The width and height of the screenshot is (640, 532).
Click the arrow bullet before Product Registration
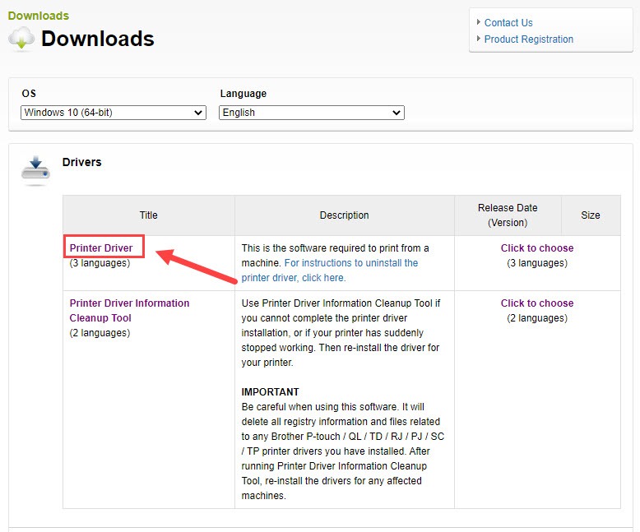[x=479, y=39]
